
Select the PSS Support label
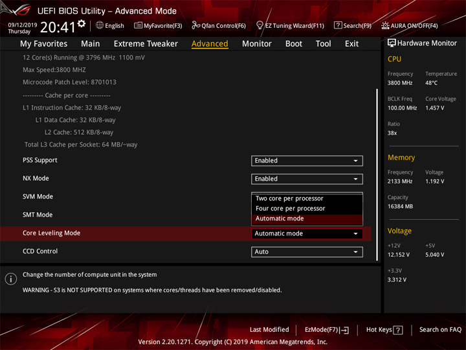[40, 160]
